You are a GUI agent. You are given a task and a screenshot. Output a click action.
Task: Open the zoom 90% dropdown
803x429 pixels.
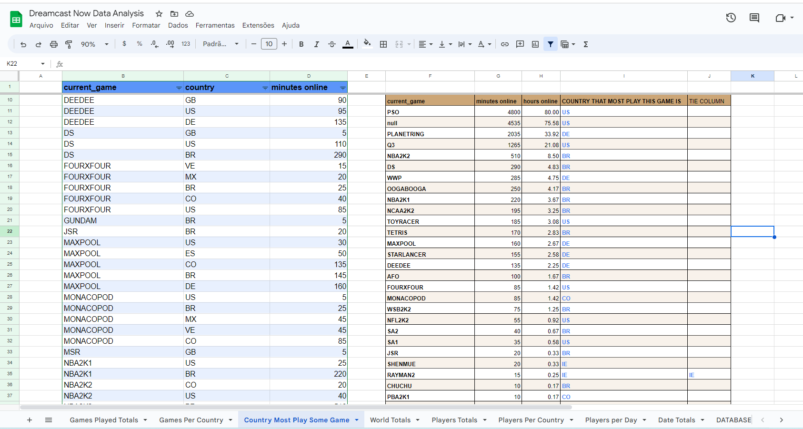pos(94,44)
